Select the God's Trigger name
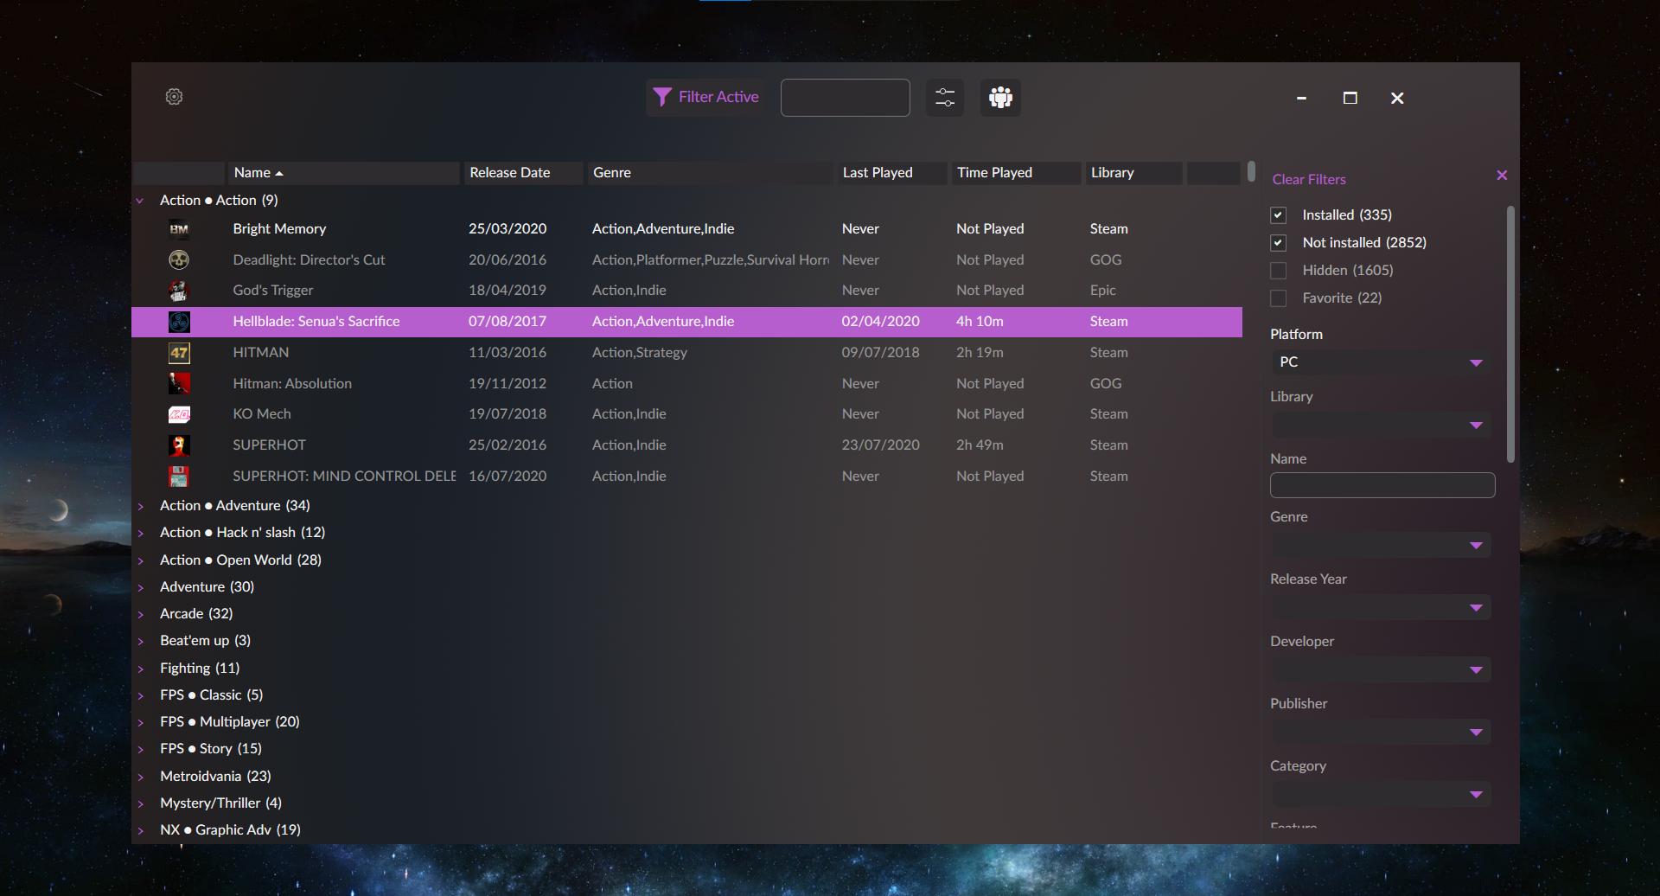Image resolution: width=1660 pixels, height=896 pixels. (272, 291)
